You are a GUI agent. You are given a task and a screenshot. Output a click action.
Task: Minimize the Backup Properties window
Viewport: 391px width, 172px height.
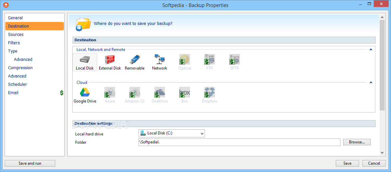(x=360, y=4)
